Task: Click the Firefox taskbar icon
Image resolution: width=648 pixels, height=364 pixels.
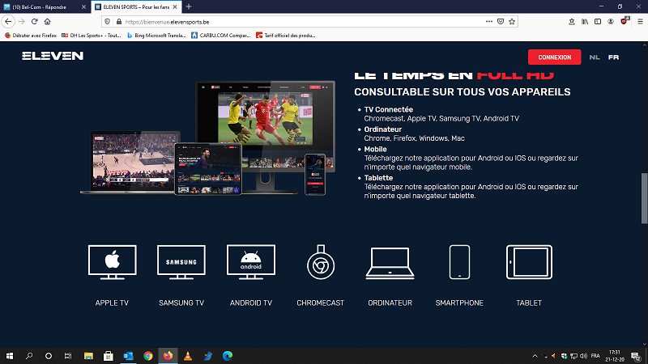Action: tap(168, 356)
